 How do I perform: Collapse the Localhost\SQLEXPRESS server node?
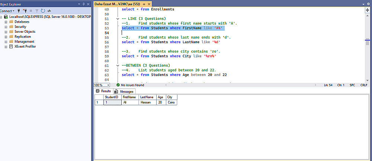[1, 17]
